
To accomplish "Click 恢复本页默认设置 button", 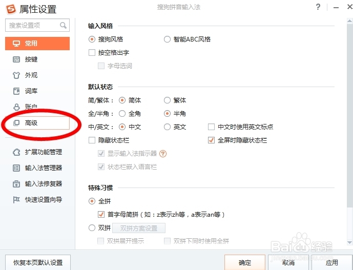I will click(38, 262).
